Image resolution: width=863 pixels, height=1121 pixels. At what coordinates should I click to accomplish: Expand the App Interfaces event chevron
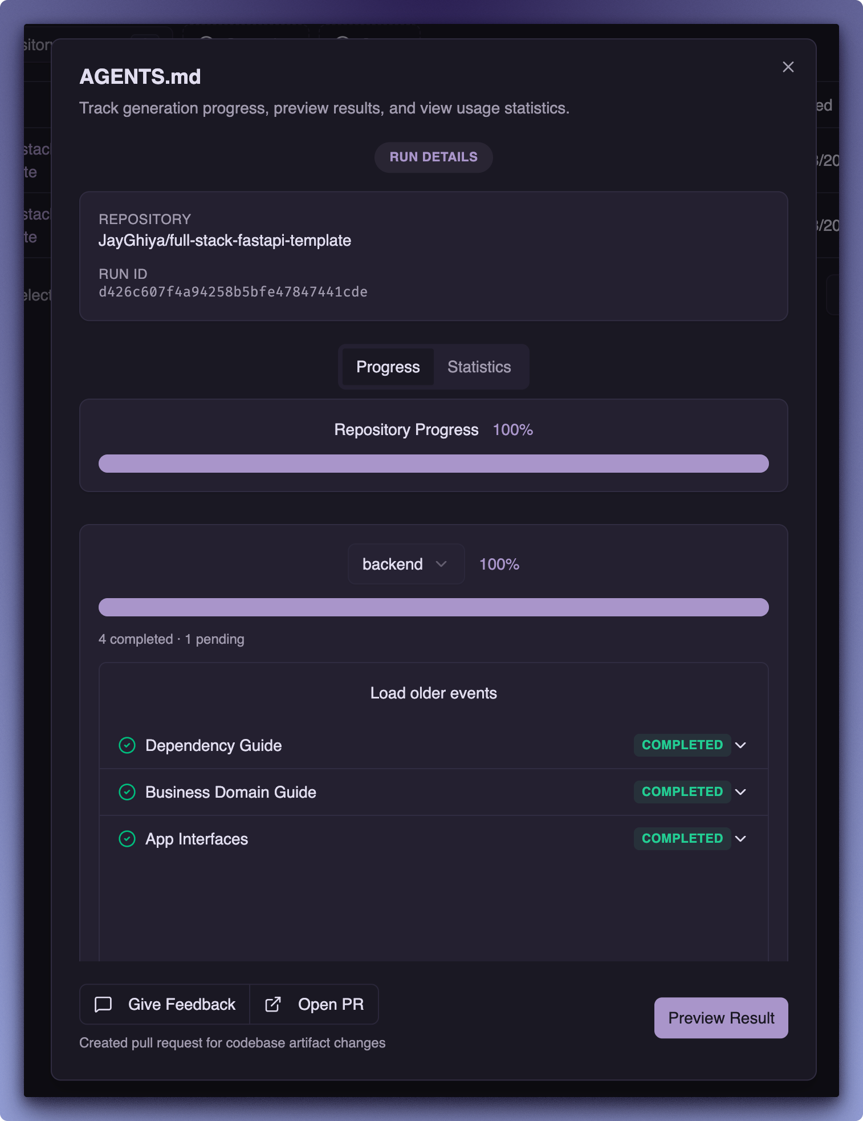740,839
